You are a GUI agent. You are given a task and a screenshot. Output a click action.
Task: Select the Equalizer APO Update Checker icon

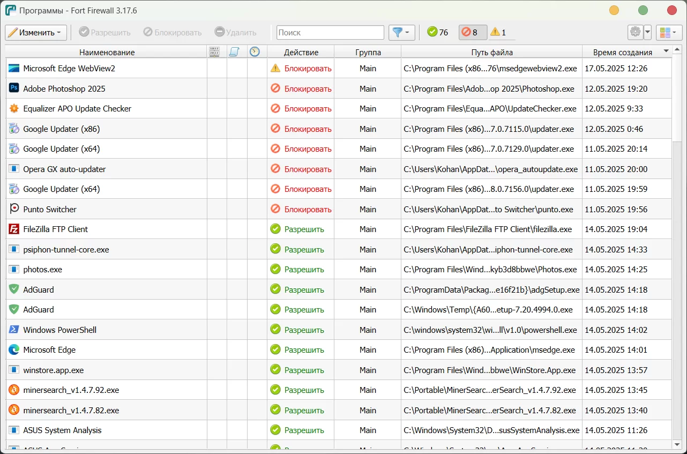14,108
